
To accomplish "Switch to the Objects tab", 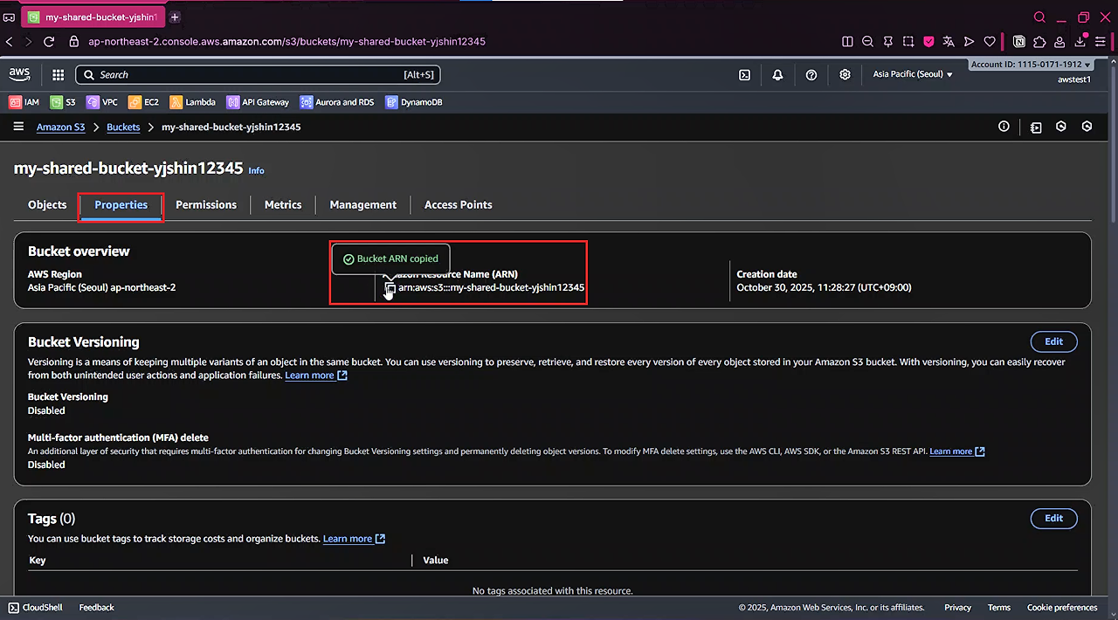I will 47,204.
